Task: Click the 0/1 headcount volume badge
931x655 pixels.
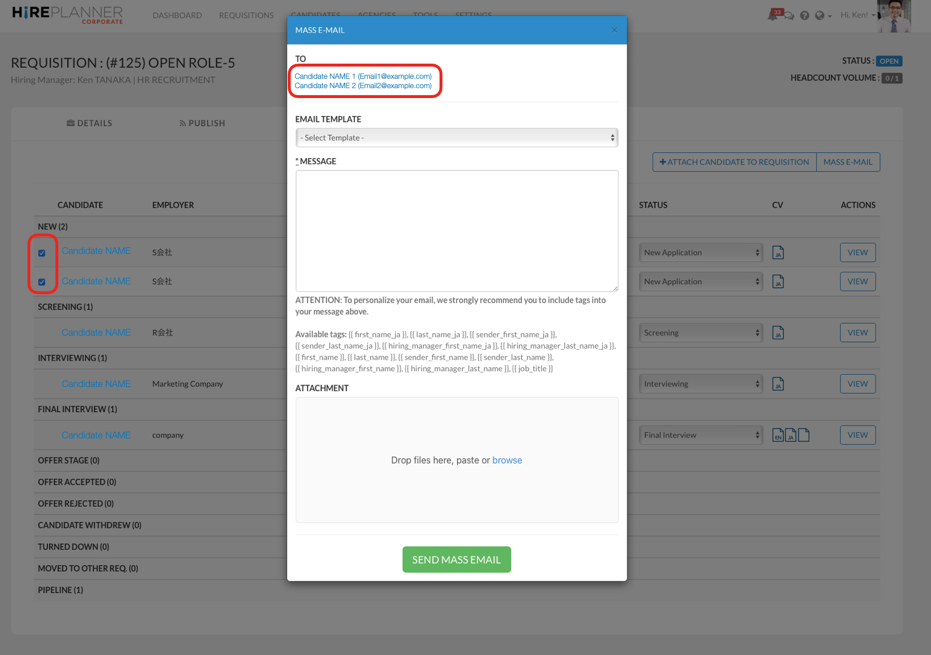Action: point(891,78)
